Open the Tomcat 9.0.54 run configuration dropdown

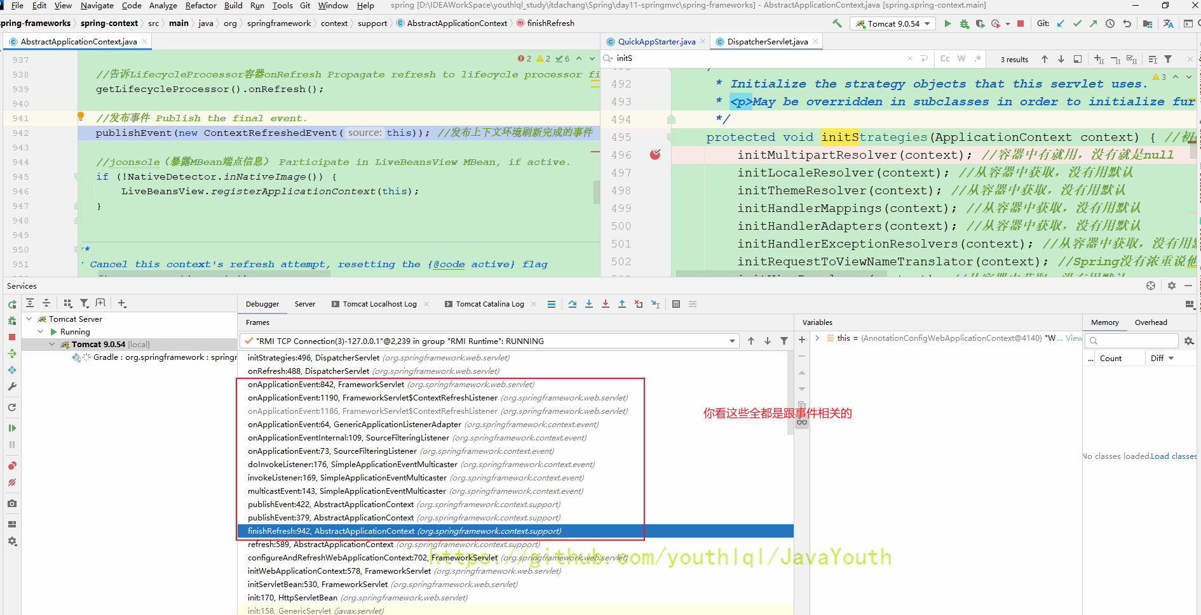click(893, 23)
